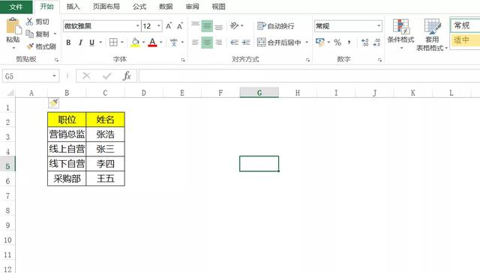This screenshot has height=273, width=480.
Task: Align text left
Action: click(195, 42)
